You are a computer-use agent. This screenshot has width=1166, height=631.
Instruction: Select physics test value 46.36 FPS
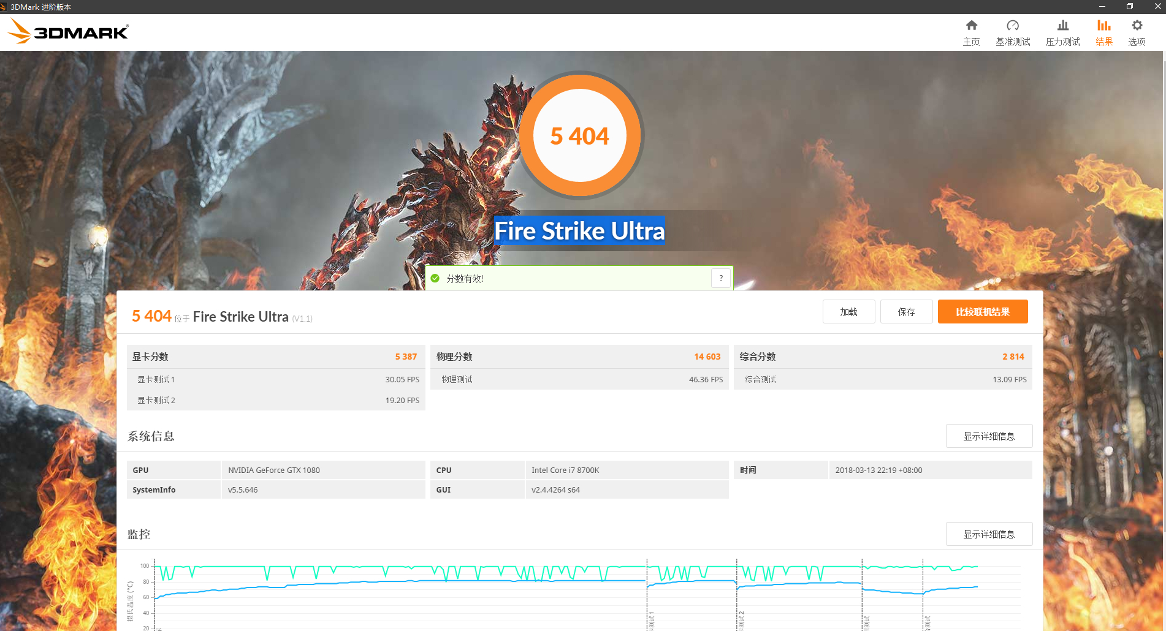pos(706,380)
